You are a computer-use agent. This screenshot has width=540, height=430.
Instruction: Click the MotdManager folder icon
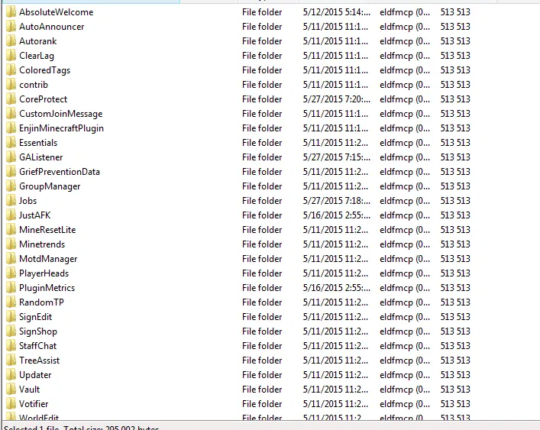point(11,259)
